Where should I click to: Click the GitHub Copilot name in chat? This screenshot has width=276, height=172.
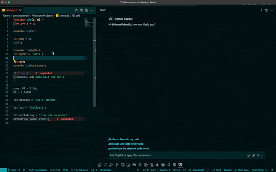tap(124, 19)
